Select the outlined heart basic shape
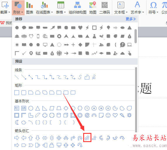This screenshot has width=167, height=150. 115,115
